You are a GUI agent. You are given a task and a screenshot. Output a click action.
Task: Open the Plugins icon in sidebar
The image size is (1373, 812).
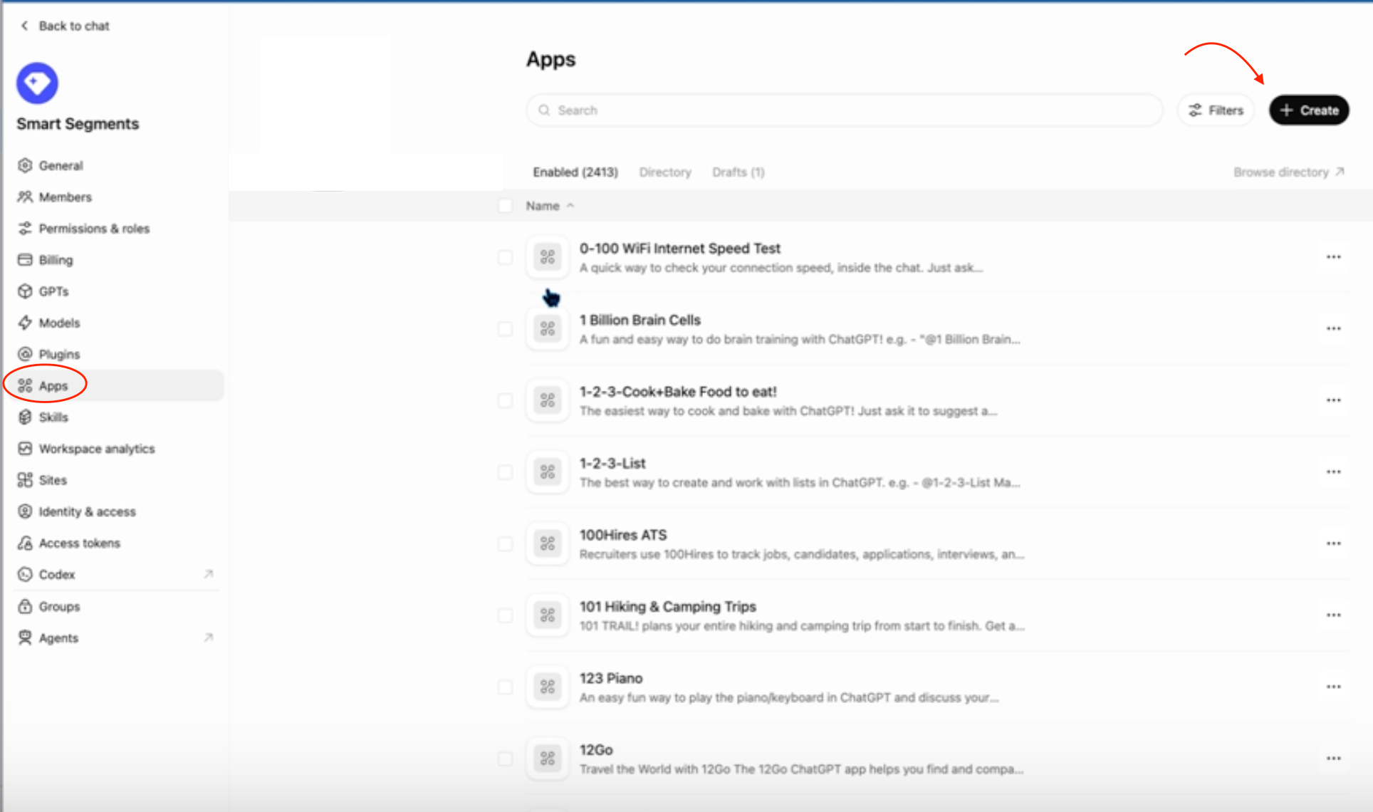pyautogui.click(x=25, y=354)
